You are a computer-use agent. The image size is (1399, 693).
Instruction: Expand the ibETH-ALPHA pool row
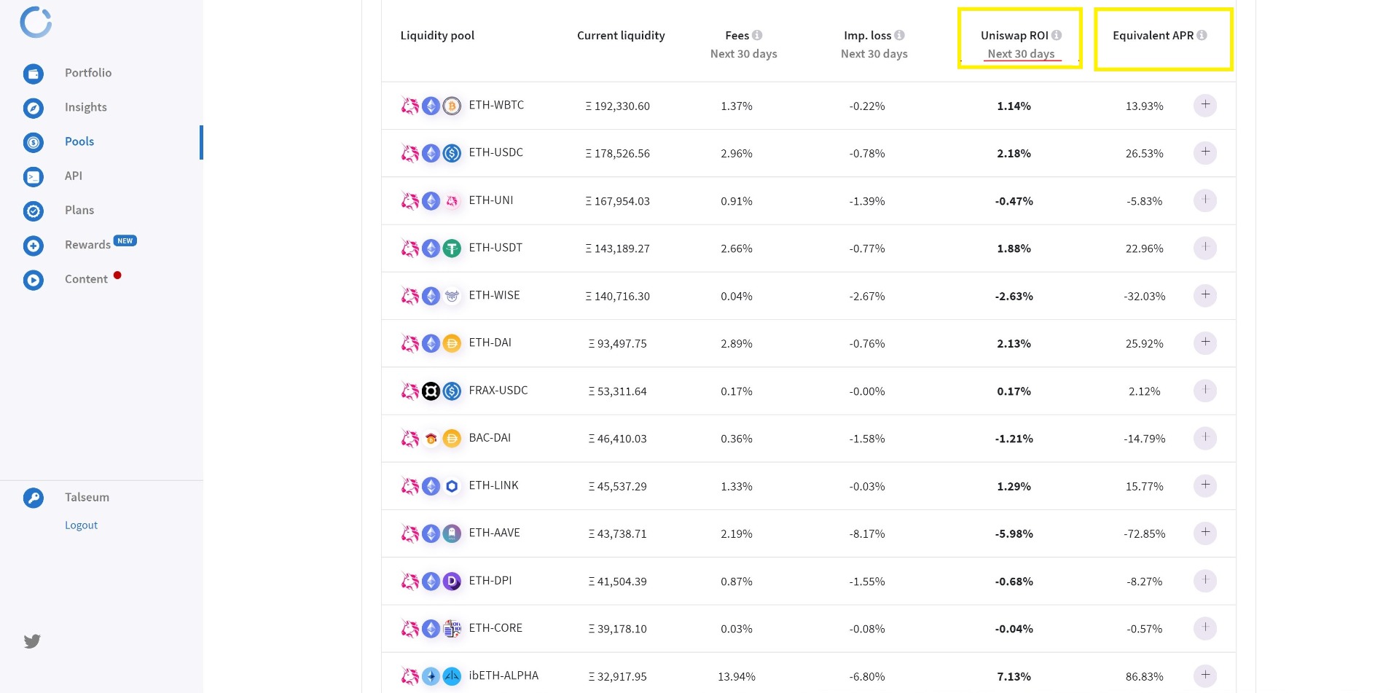tap(1205, 676)
